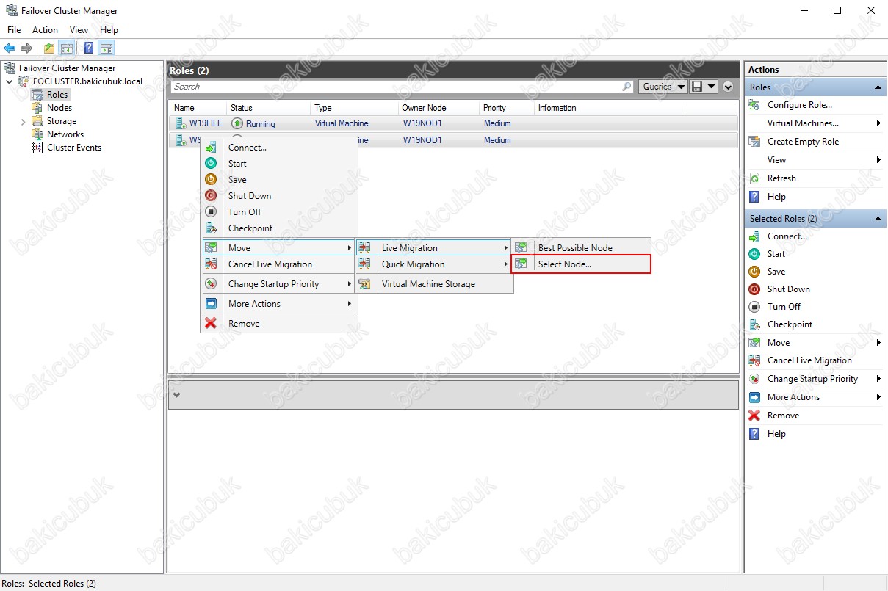Sort roles by the Priority column header
Screen dimensions: 888x591
pos(507,108)
